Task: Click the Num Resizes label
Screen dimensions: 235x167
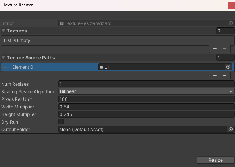Action: click(15, 84)
